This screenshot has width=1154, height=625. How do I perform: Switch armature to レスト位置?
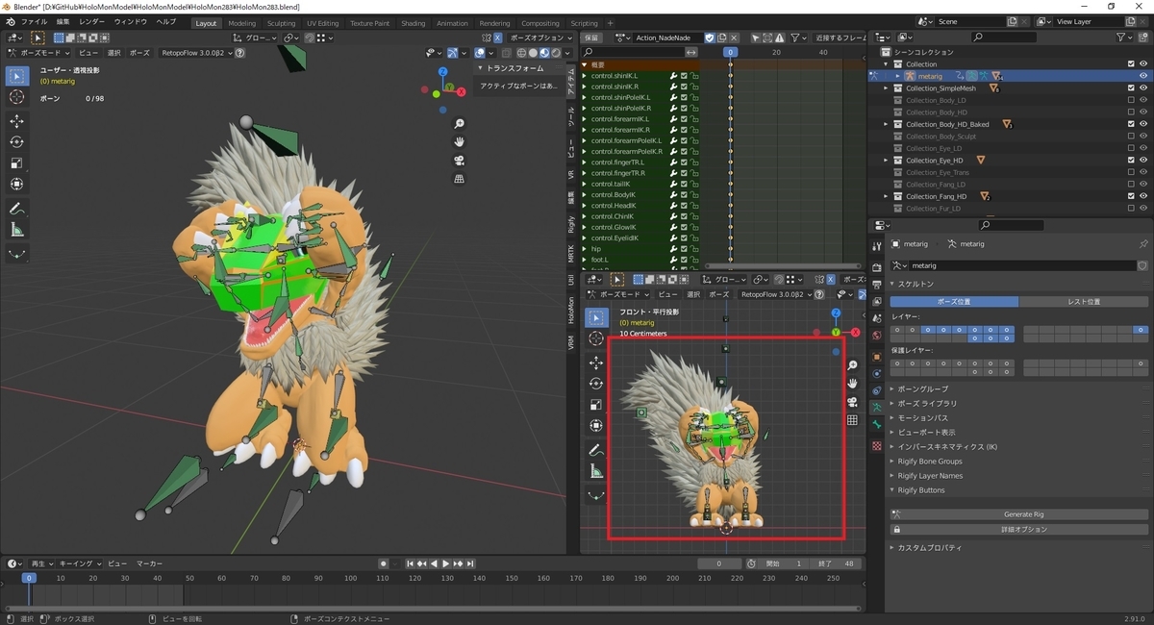click(x=1084, y=301)
